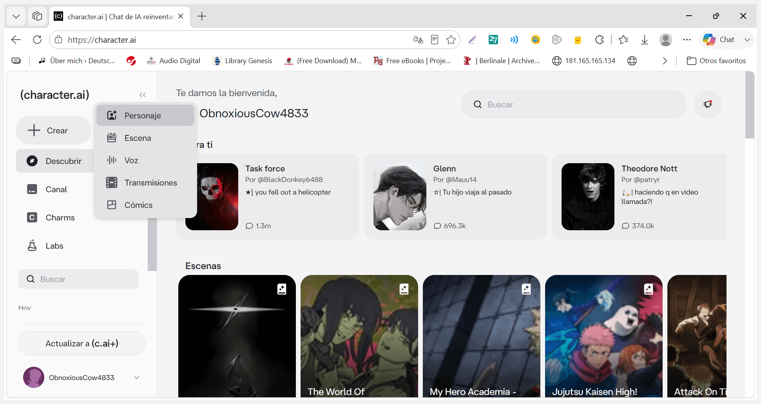The image size is (761, 404).
Task: Collapse the character.ai sidebar with the double chevron
Action: click(x=143, y=95)
